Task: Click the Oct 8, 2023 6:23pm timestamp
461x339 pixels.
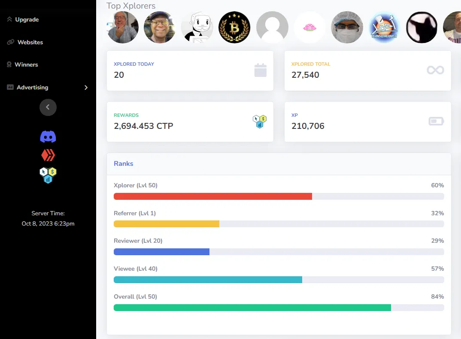Action: (x=48, y=224)
